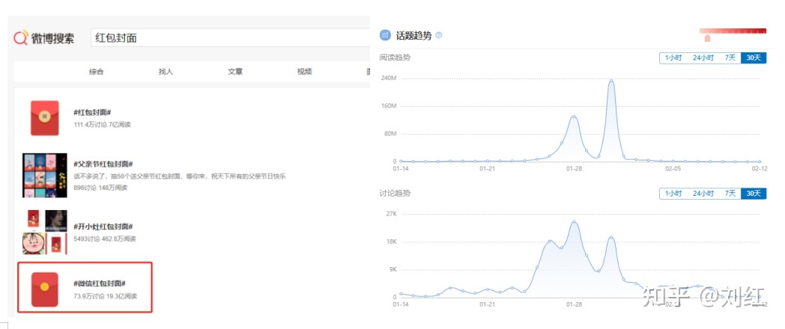Click the 01-28 peak point in 讨论趋势 chart

click(575, 222)
